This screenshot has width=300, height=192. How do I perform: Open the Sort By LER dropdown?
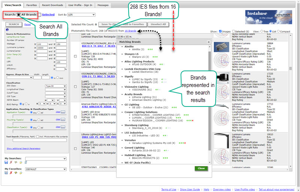(81, 15)
